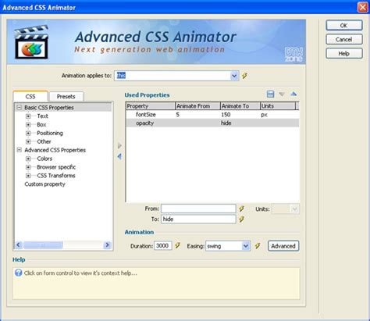Click the OK button
The image size is (370, 321).
click(344, 26)
